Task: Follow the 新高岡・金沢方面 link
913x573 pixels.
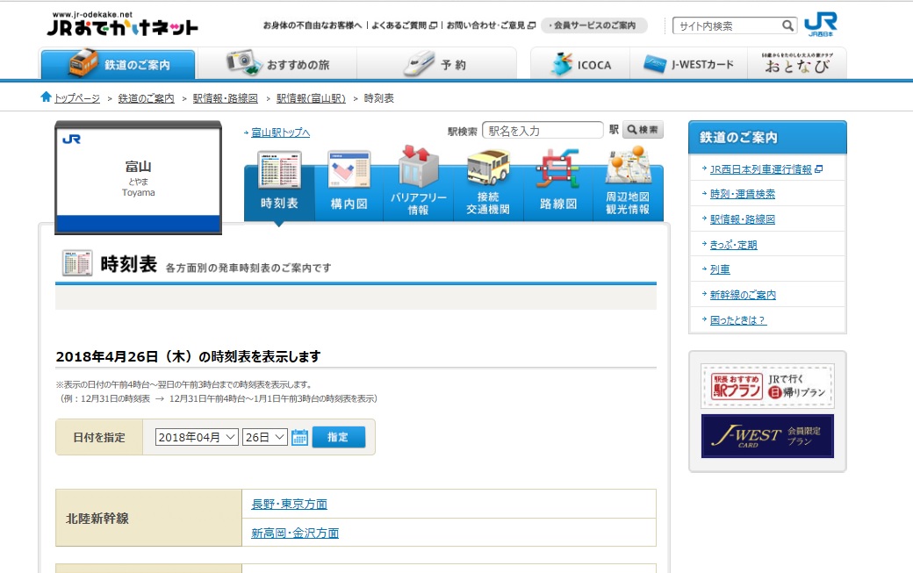Action: pyautogui.click(x=295, y=533)
